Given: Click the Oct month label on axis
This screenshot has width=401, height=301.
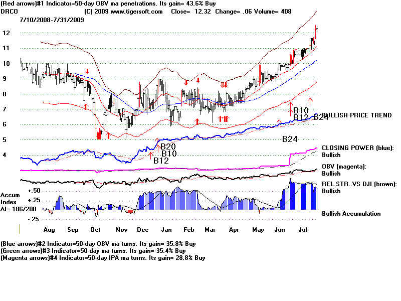Looking at the screenshot, I should [x=95, y=230].
